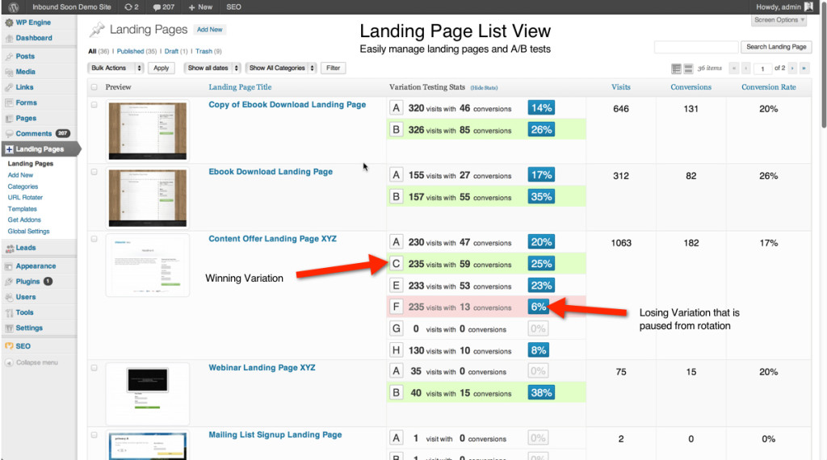Click variation C letter box
827x460 pixels.
click(396, 263)
